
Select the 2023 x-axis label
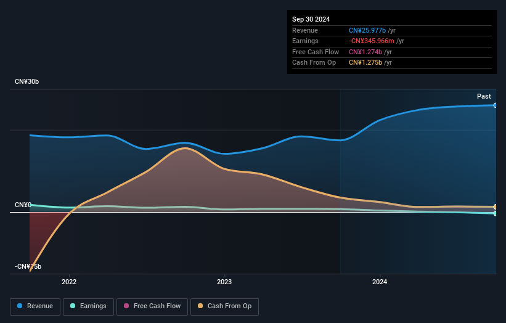click(224, 282)
